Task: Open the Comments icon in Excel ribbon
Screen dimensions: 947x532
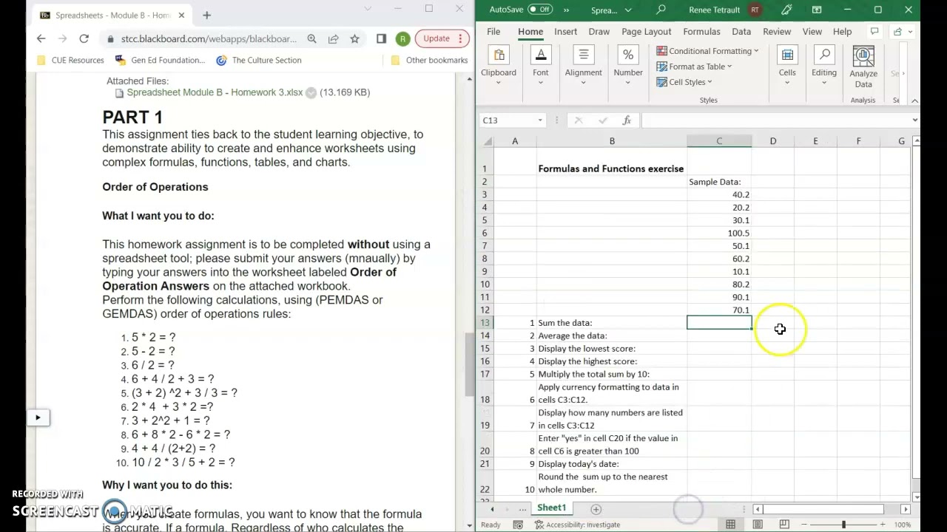Action: point(874,32)
